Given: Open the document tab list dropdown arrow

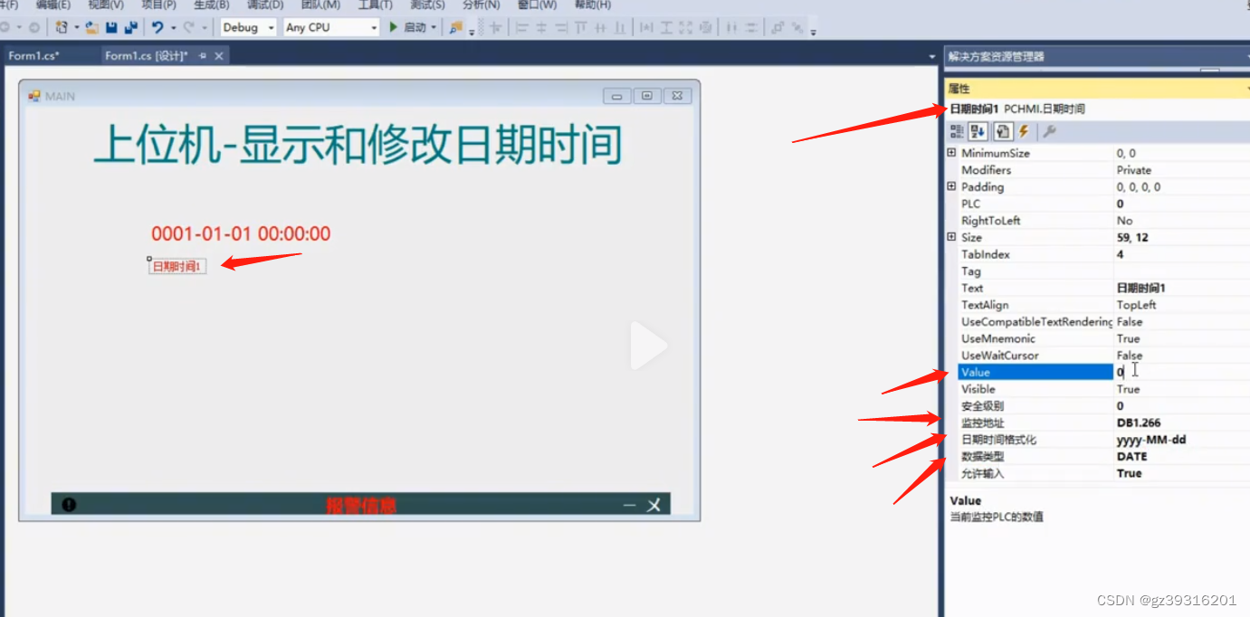Looking at the screenshot, I should (x=932, y=57).
